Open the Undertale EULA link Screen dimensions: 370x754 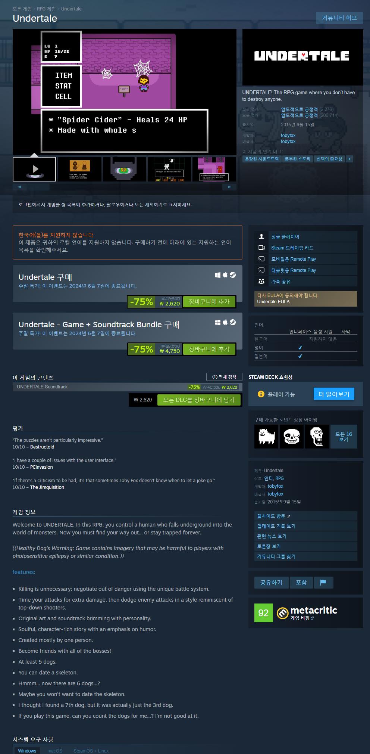pos(273,302)
